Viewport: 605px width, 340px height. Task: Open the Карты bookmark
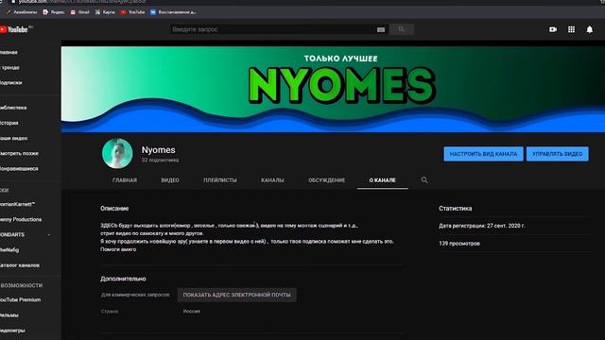pyautogui.click(x=105, y=12)
